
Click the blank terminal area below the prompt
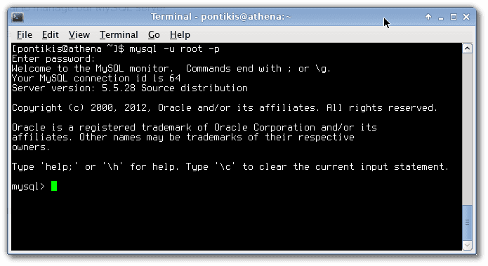click(x=237, y=221)
